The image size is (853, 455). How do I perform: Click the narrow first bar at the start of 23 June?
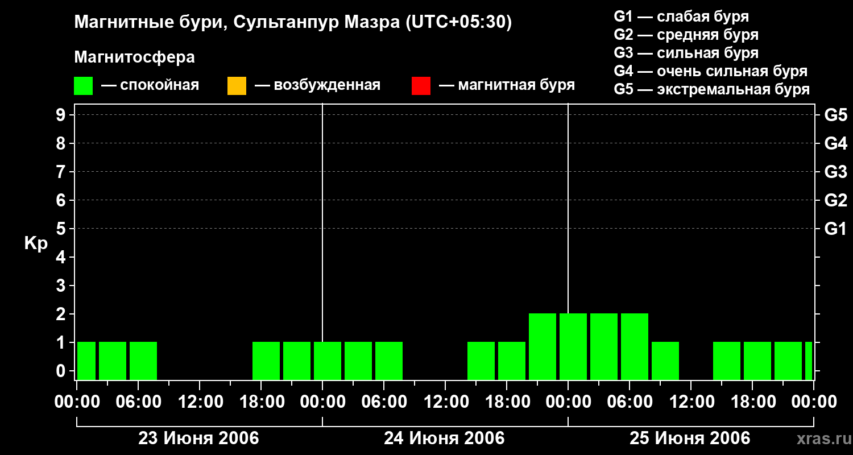tap(86, 361)
